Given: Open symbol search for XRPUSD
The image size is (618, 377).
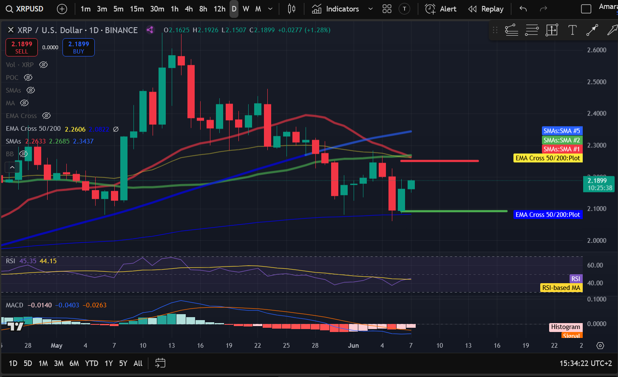Looking at the screenshot, I should click(25, 9).
